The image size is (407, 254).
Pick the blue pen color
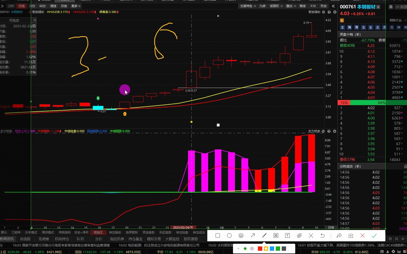pyautogui.click(x=272, y=249)
